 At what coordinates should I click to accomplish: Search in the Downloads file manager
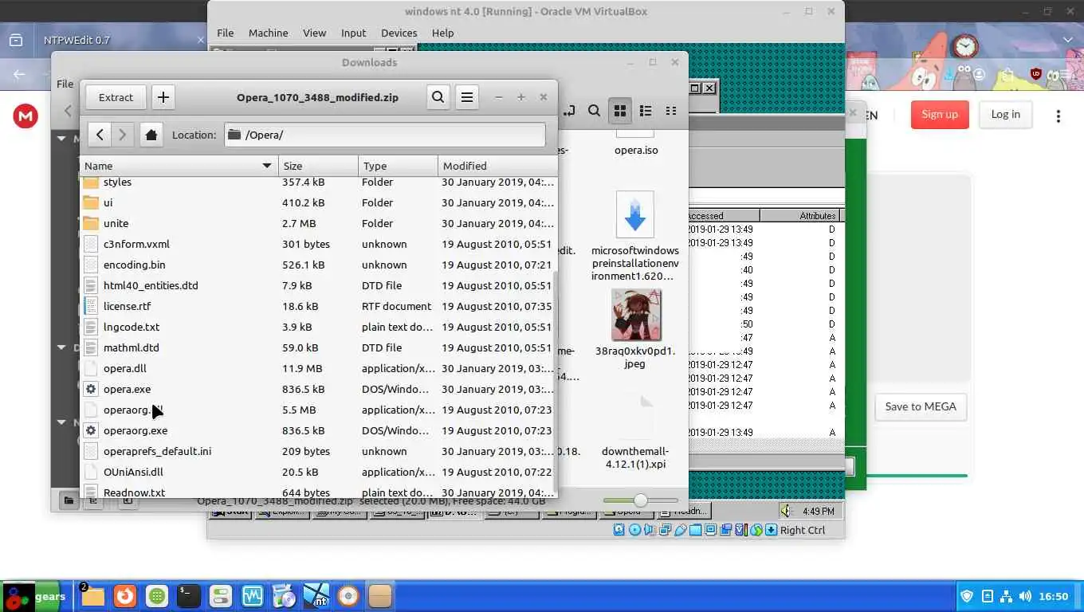pyautogui.click(x=594, y=111)
